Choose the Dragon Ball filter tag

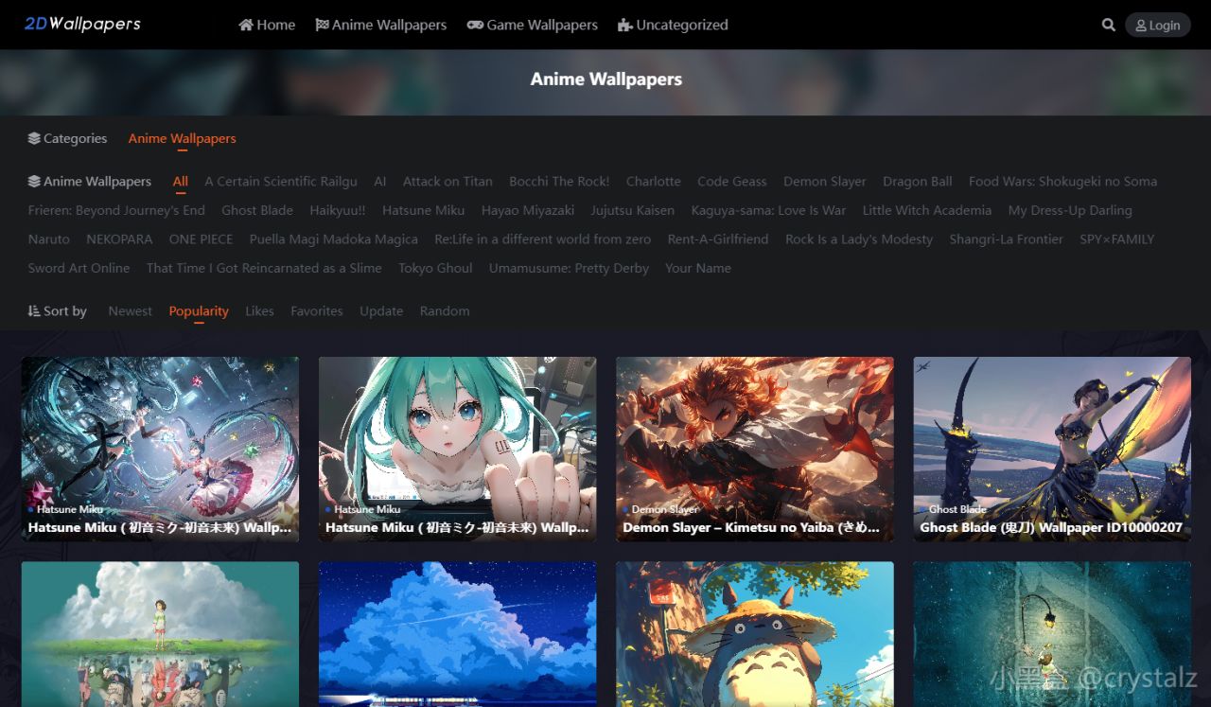tap(918, 182)
